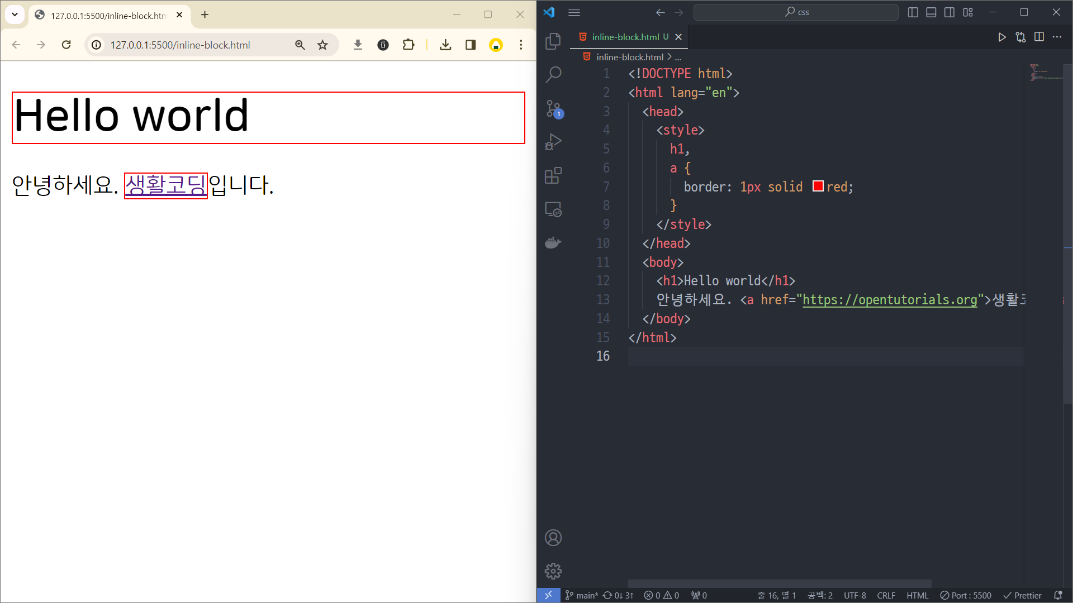Viewport: 1073px width, 603px height.
Task: Open the Remote Explorer view
Action: pyautogui.click(x=553, y=209)
